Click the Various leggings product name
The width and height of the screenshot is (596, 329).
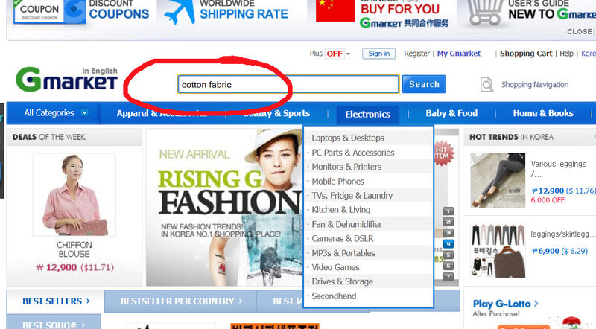(x=559, y=169)
